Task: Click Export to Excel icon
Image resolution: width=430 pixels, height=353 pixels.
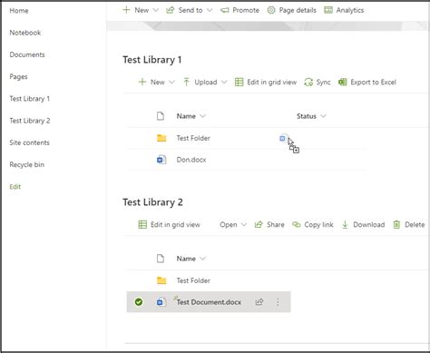Action: coord(343,83)
